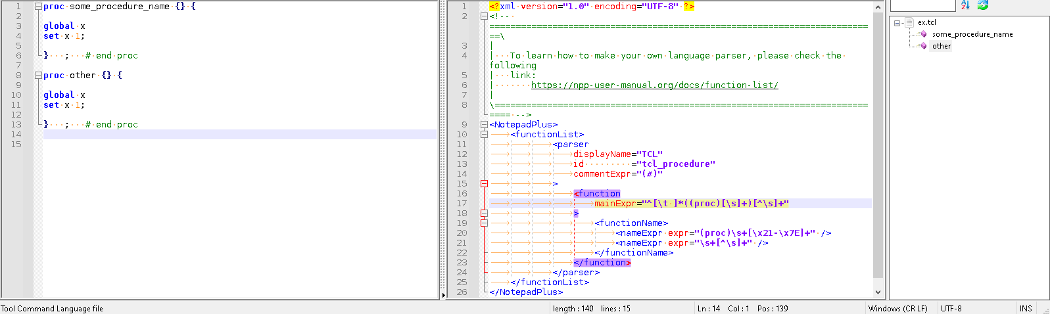The image size is (1050, 314).
Task: Click the highlighted <function opening tag on line 16
Action: click(597, 194)
